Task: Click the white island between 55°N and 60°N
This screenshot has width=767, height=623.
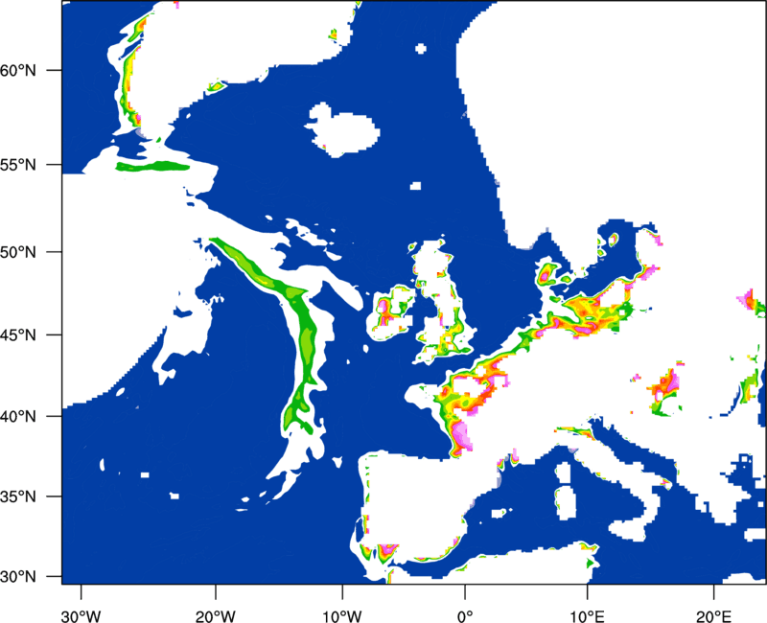Action: click(343, 130)
